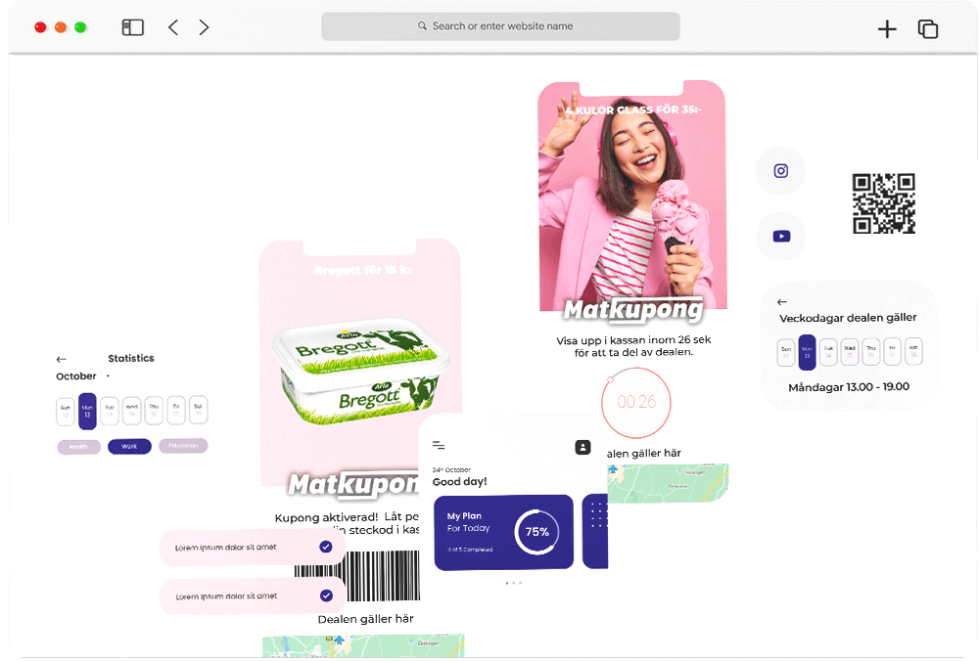
Task: Click 'Kupong aktiverad!' text
Action: tap(327, 517)
